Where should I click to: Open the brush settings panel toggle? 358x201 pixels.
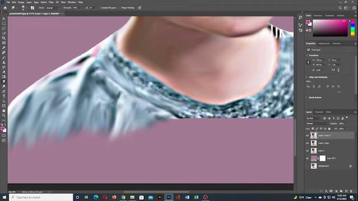click(x=32, y=8)
